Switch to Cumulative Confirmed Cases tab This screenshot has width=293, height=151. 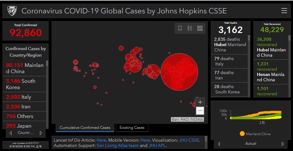pos(85,128)
